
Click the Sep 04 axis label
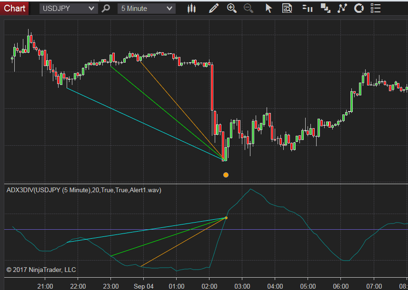click(x=143, y=286)
